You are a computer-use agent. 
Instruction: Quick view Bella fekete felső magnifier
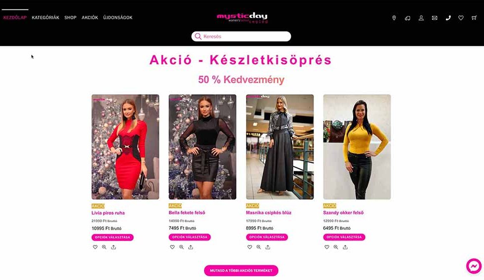(181, 247)
